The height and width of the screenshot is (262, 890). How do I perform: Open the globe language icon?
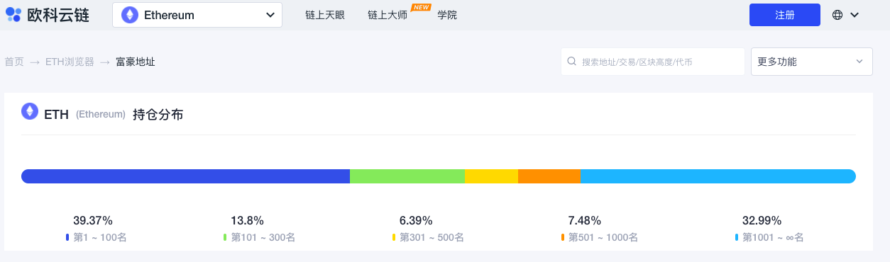tap(837, 15)
